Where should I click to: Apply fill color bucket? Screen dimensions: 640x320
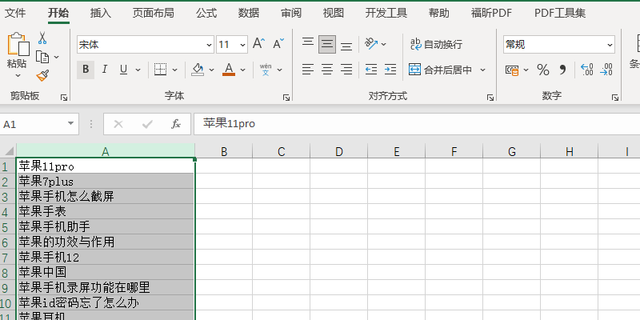click(198, 70)
